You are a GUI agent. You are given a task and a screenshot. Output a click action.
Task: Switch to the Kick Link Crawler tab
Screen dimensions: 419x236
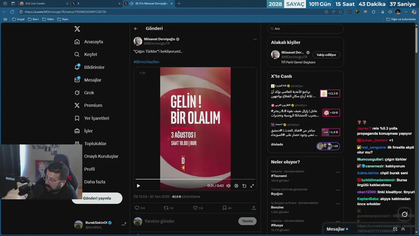(x=44, y=3)
